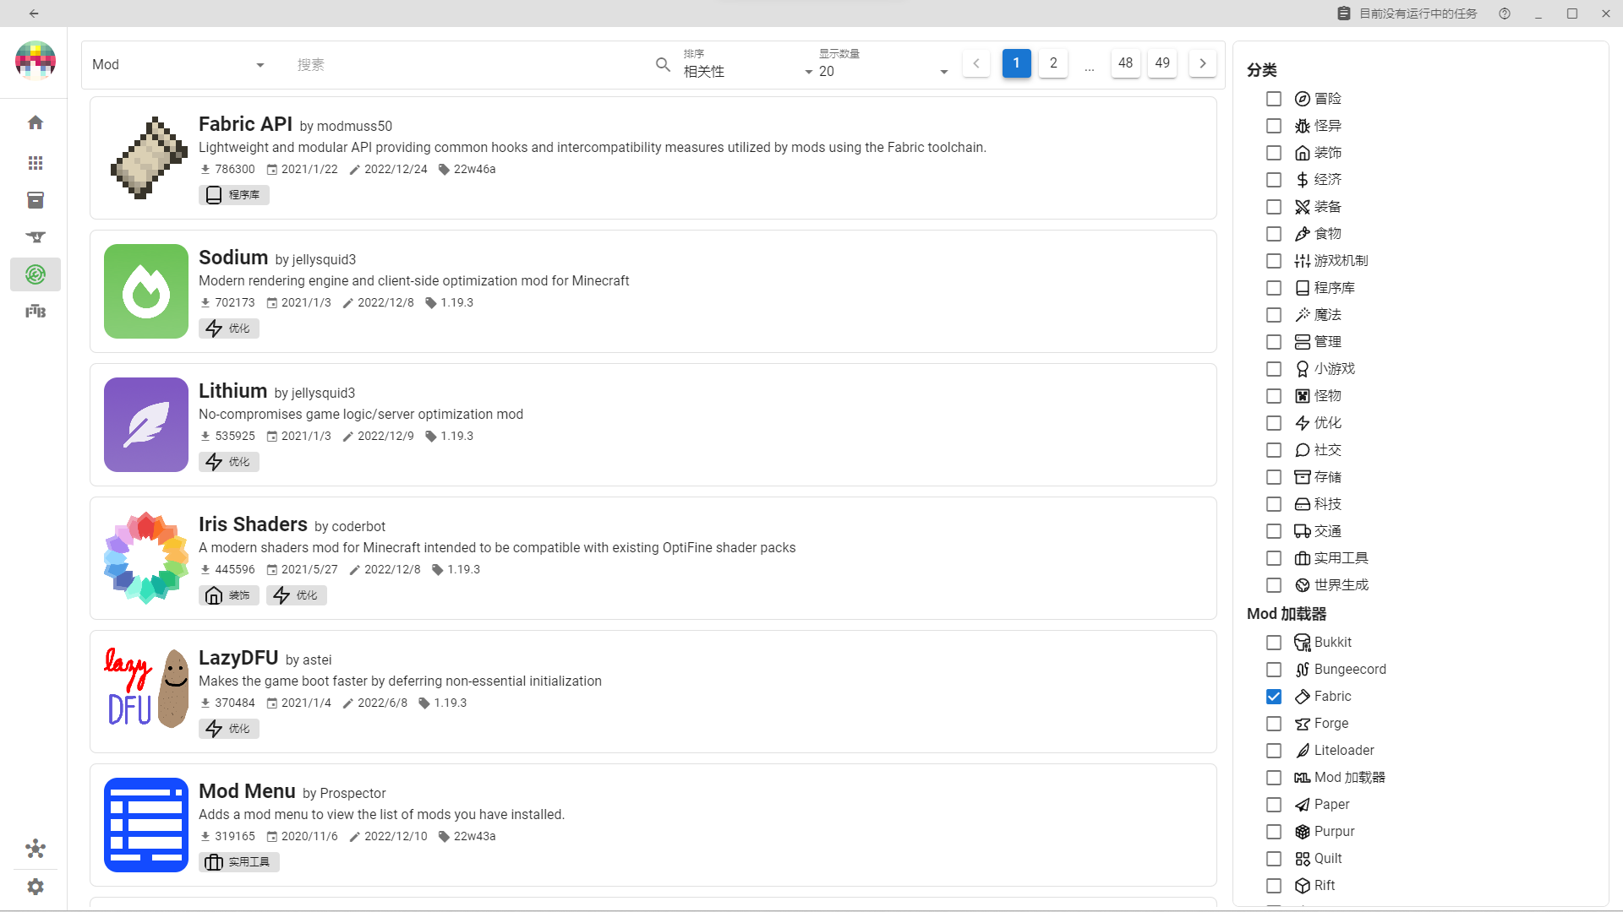Viewport: 1623px width, 912px height.
Task: Go to page 2
Action: pyautogui.click(x=1053, y=63)
